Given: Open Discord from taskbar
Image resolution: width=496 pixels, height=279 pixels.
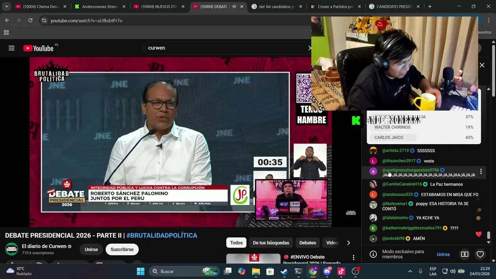Looking at the screenshot, I should tap(327, 271).
